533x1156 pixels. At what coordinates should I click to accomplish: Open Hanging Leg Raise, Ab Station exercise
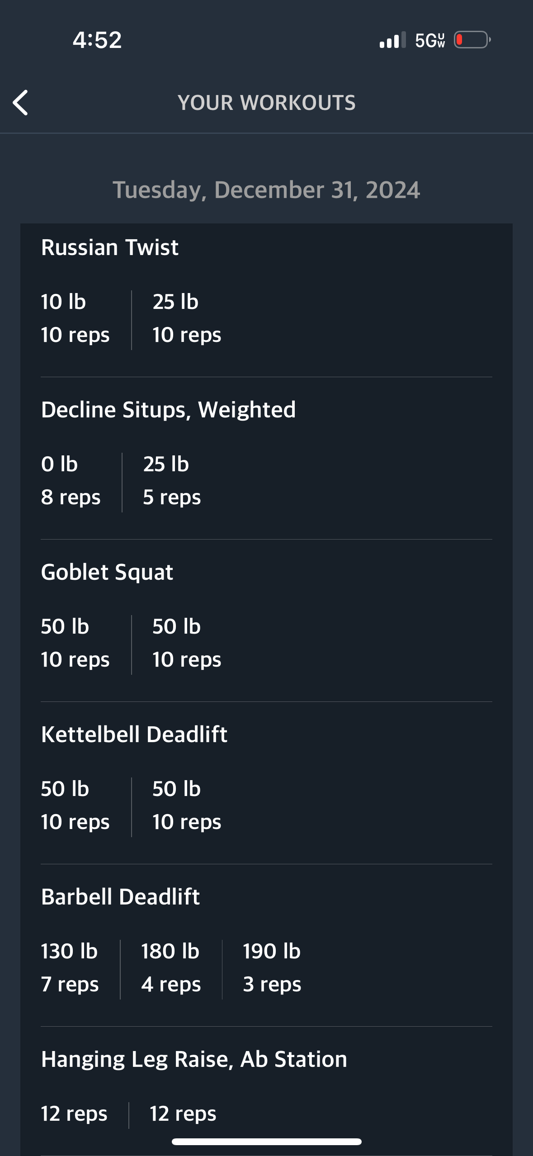pos(194,1059)
